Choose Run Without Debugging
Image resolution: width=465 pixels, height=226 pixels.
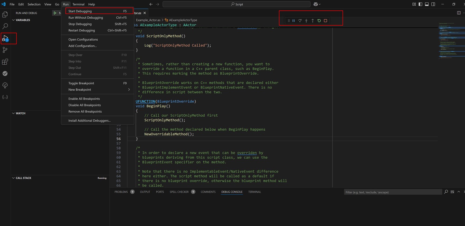(97, 17)
